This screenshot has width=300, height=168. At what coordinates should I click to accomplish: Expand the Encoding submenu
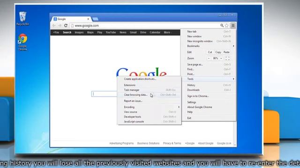coord(150,107)
